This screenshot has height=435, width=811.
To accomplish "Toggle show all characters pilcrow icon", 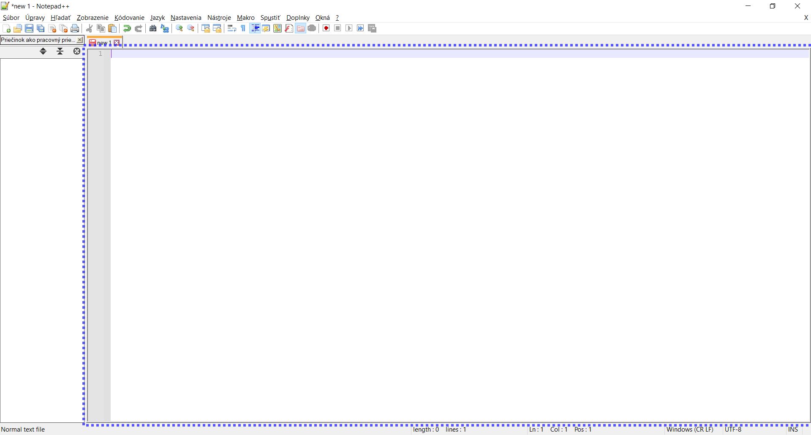I will (243, 28).
